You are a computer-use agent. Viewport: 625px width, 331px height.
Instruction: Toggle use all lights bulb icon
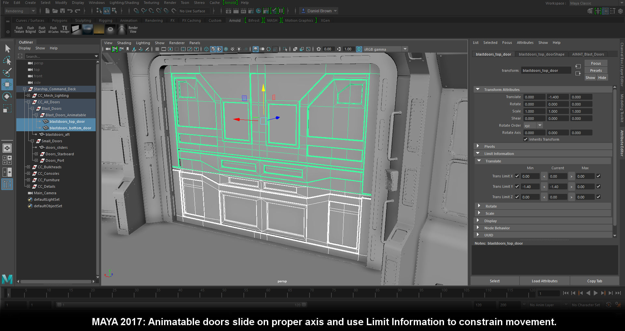(239, 49)
